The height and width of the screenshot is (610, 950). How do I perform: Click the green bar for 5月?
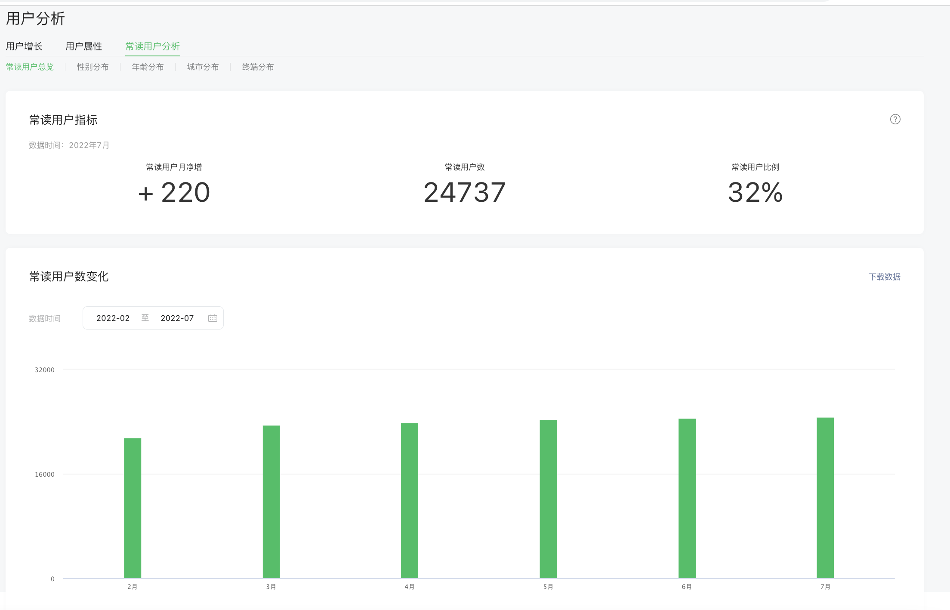click(x=548, y=499)
